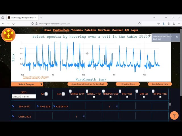Save page to Pocket icon
182x136 pixels.
(158, 24)
